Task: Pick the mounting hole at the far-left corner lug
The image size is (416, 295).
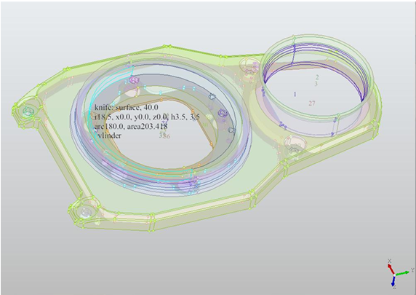Action: click(x=27, y=111)
